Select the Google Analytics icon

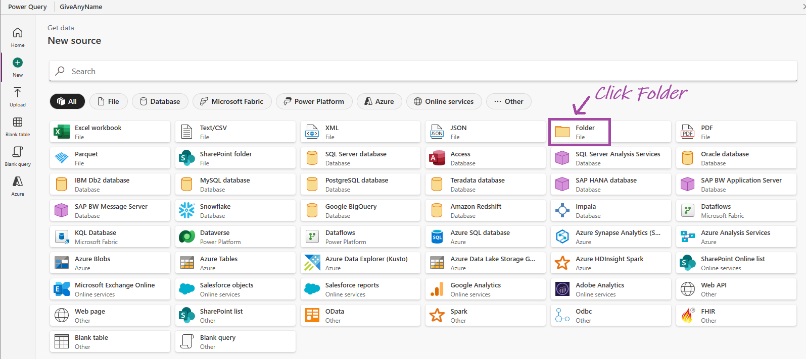[x=437, y=289]
